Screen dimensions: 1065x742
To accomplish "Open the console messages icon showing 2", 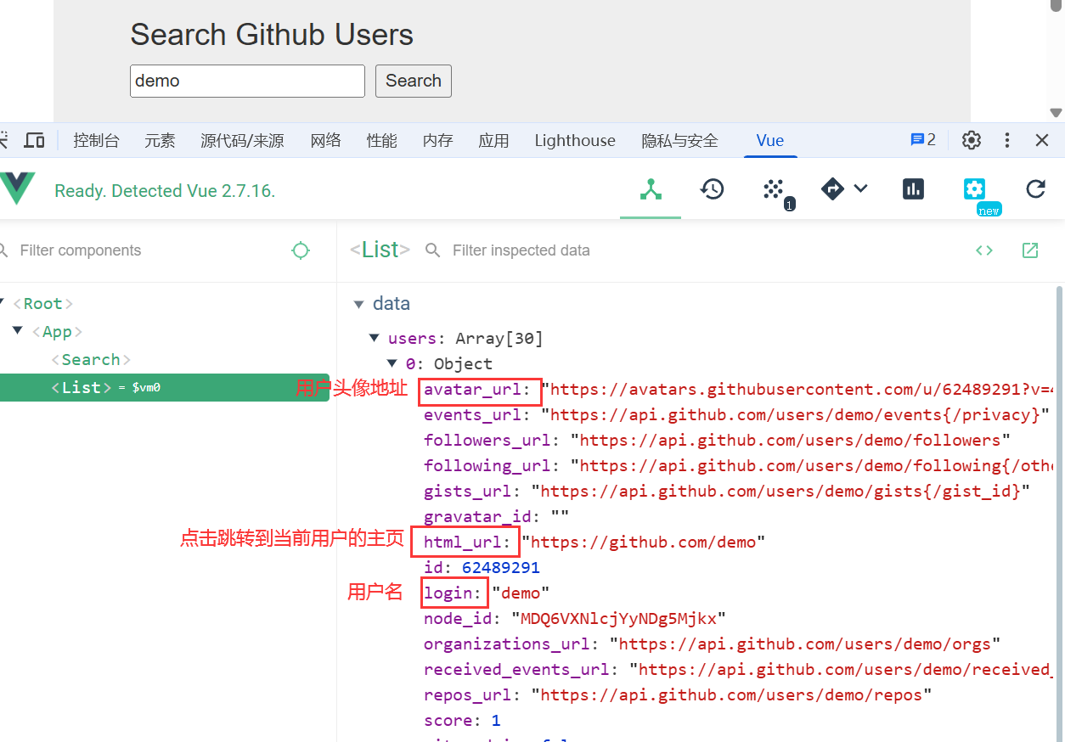I will (x=922, y=140).
